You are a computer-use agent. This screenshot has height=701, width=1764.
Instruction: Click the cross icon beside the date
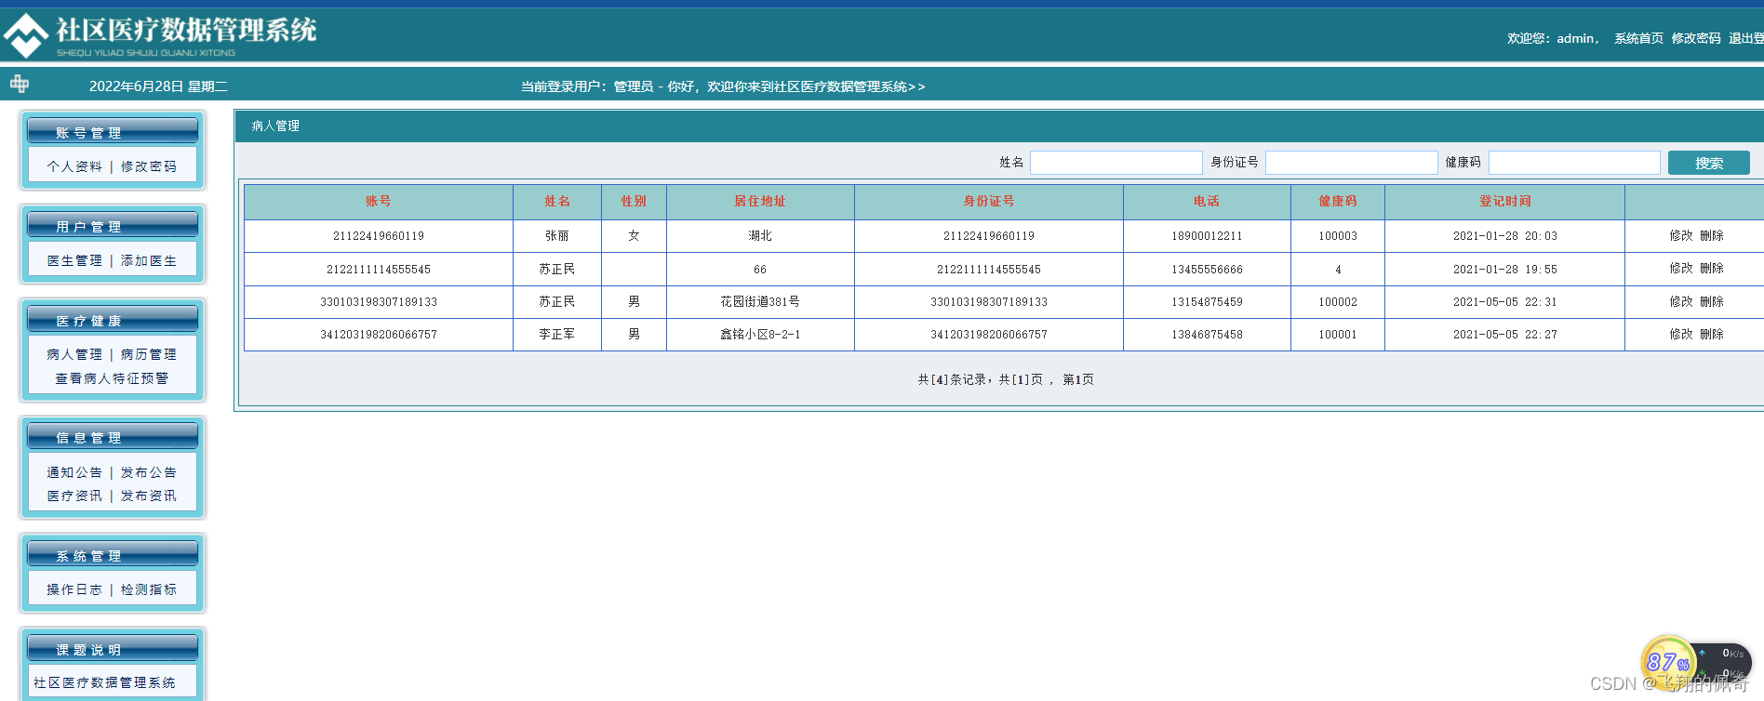[20, 85]
